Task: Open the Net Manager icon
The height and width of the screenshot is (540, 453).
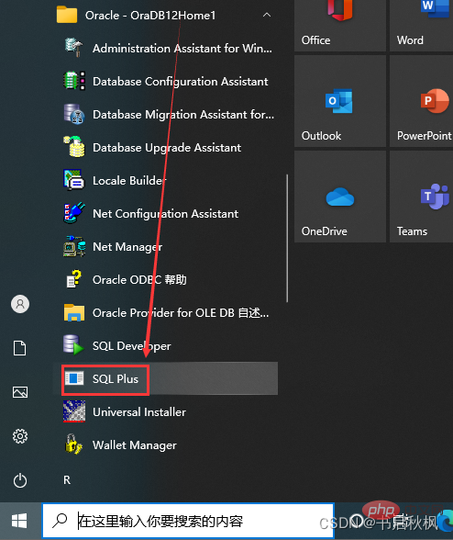Action: click(74, 246)
